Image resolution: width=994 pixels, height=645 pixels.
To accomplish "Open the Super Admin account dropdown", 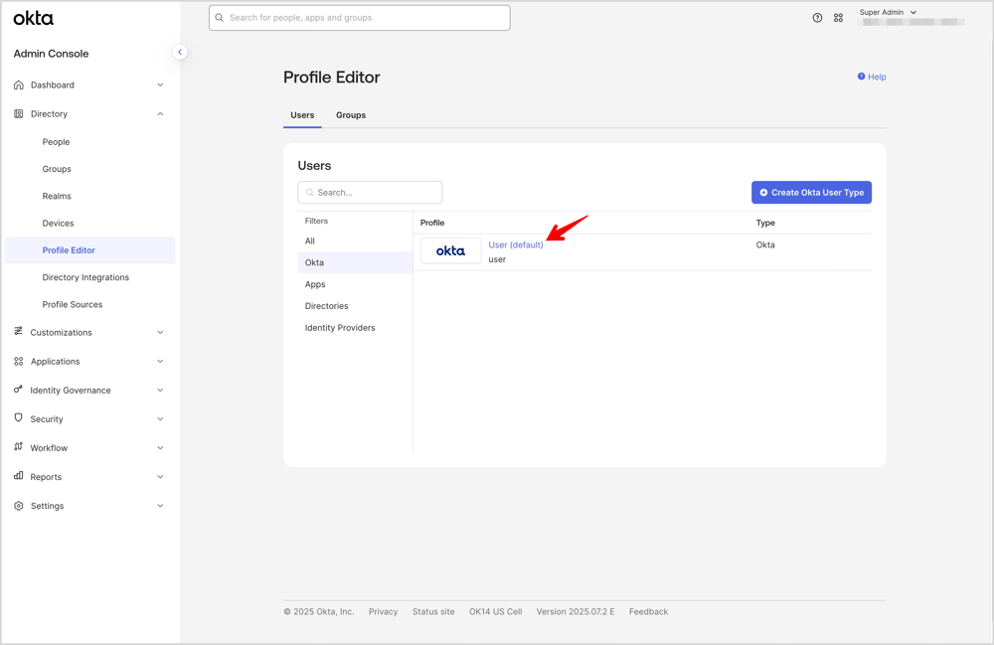I will point(888,12).
